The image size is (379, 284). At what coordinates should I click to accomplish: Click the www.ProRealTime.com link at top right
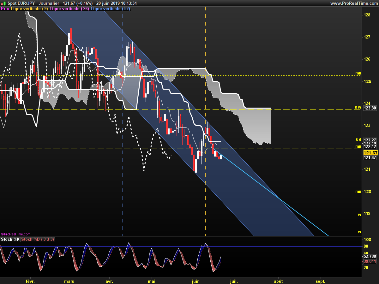click(353, 3)
